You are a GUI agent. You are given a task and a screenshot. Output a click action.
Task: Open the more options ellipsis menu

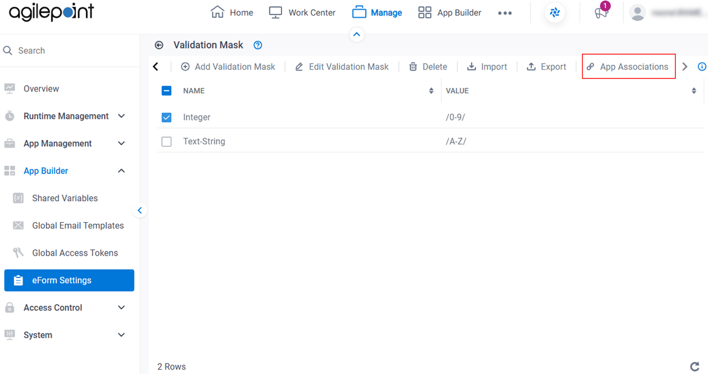(x=504, y=13)
